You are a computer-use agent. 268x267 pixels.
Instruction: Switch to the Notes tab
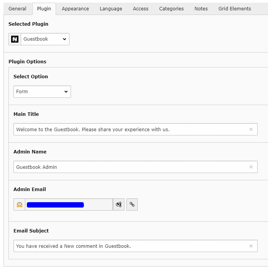click(x=201, y=9)
